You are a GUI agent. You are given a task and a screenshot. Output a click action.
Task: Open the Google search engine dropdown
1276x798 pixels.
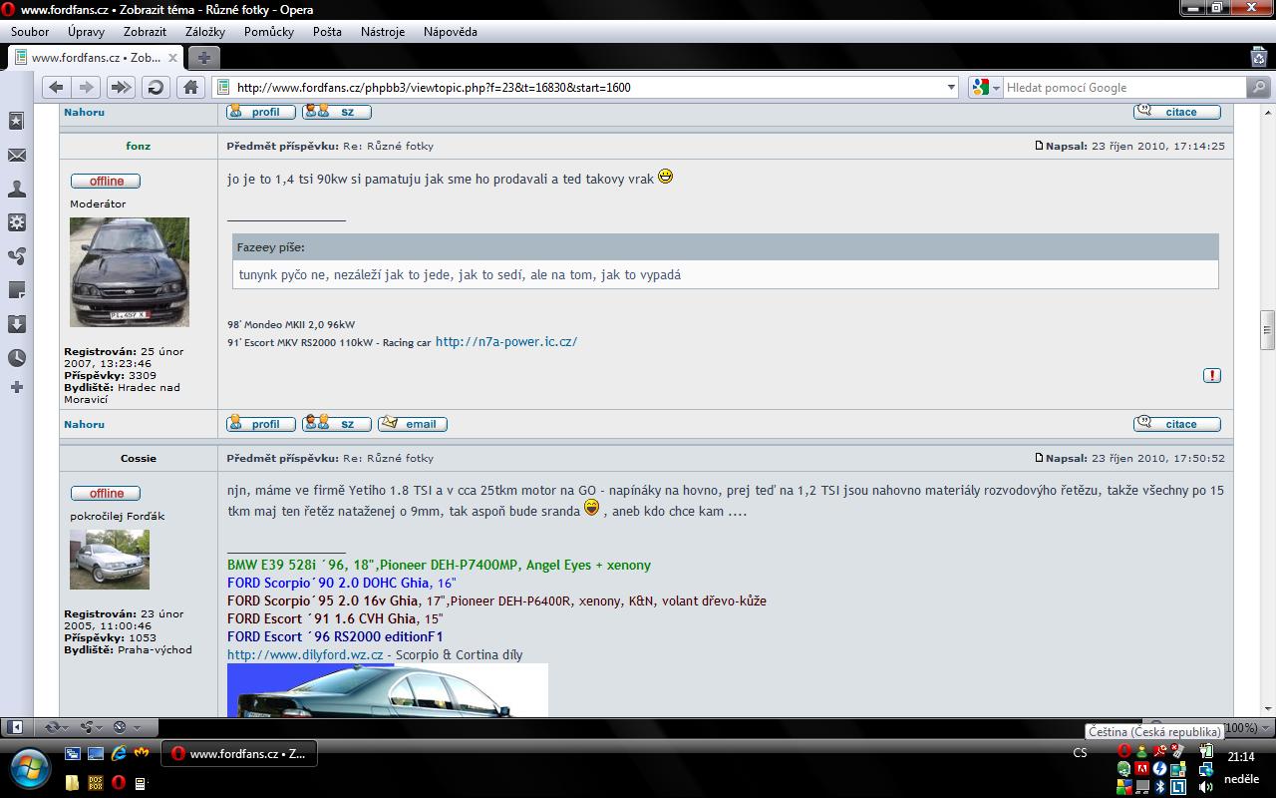pos(986,88)
